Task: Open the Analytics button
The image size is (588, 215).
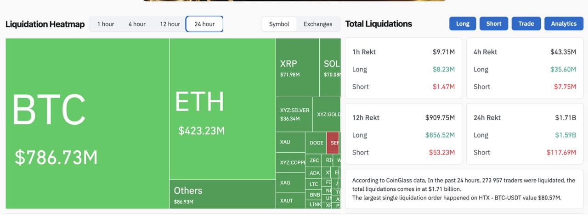Action: 564,24
